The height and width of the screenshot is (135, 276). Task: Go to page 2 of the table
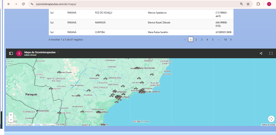click(x=196, y=40)
